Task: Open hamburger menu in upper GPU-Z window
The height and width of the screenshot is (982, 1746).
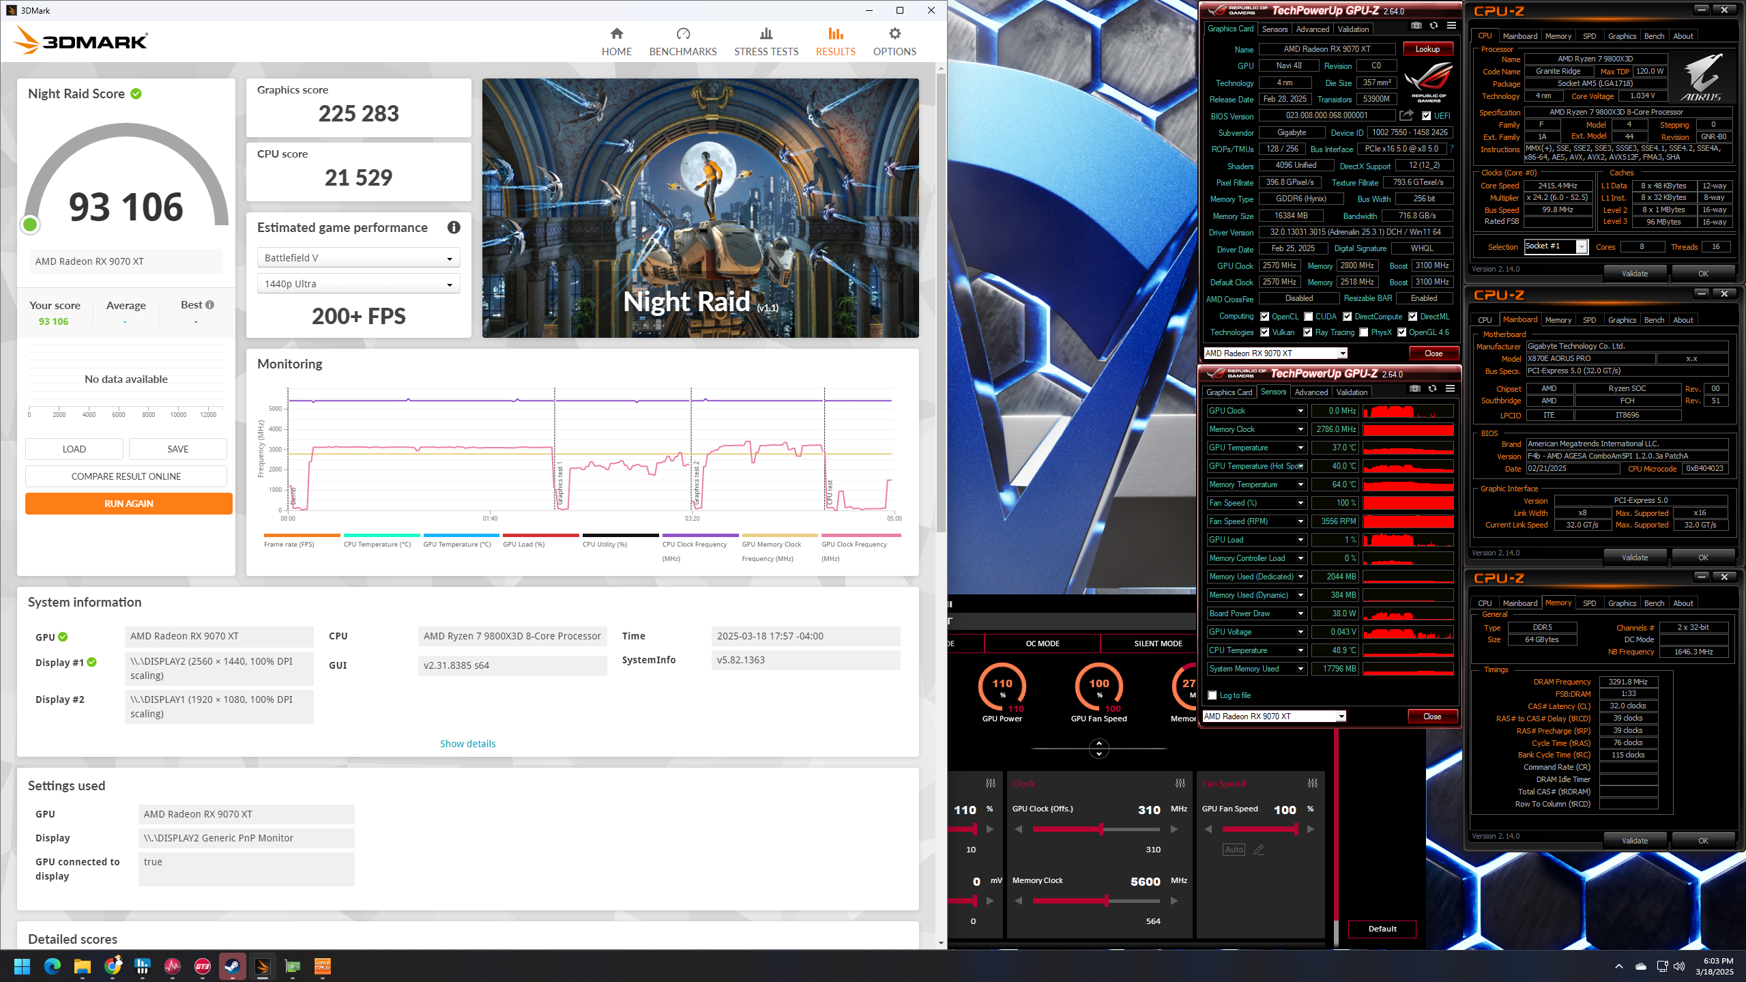Action: (1451, 26)
